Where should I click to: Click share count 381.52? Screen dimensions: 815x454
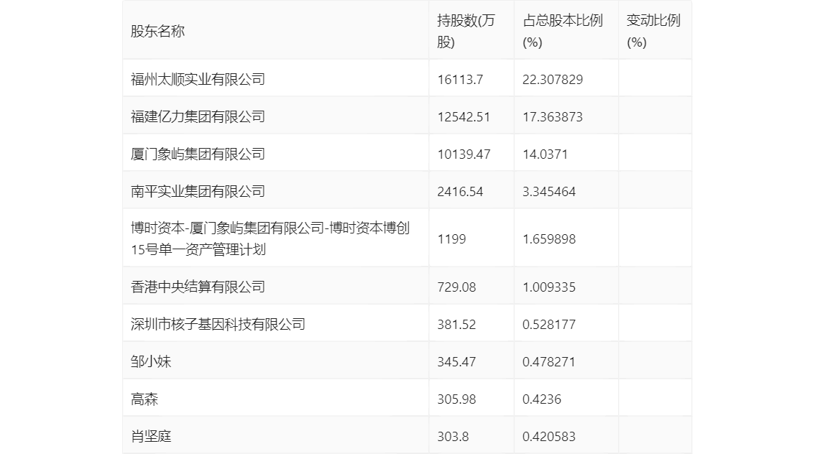456,325
